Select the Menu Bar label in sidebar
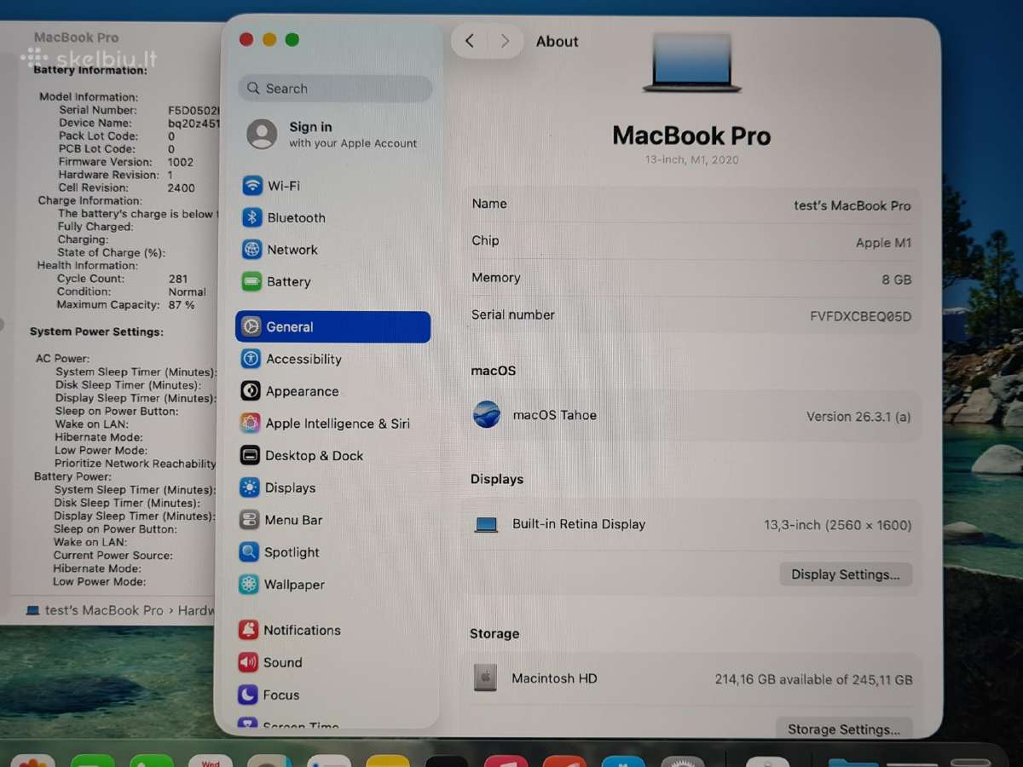The image size is (1023, 767). point(293,520)
